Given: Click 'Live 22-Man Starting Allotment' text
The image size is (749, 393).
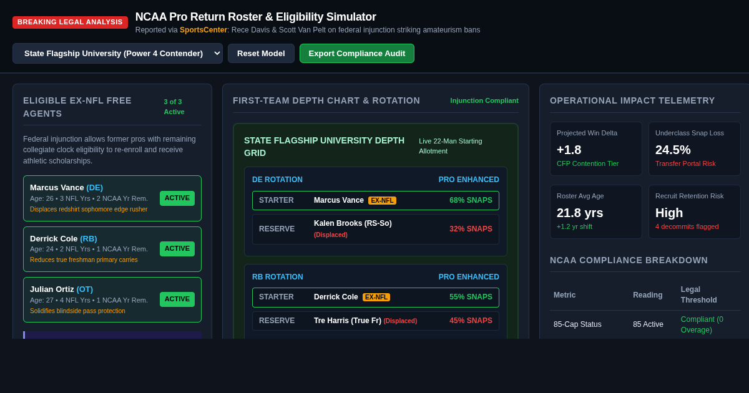Looking at the screenshot, I should pos(451,146).
